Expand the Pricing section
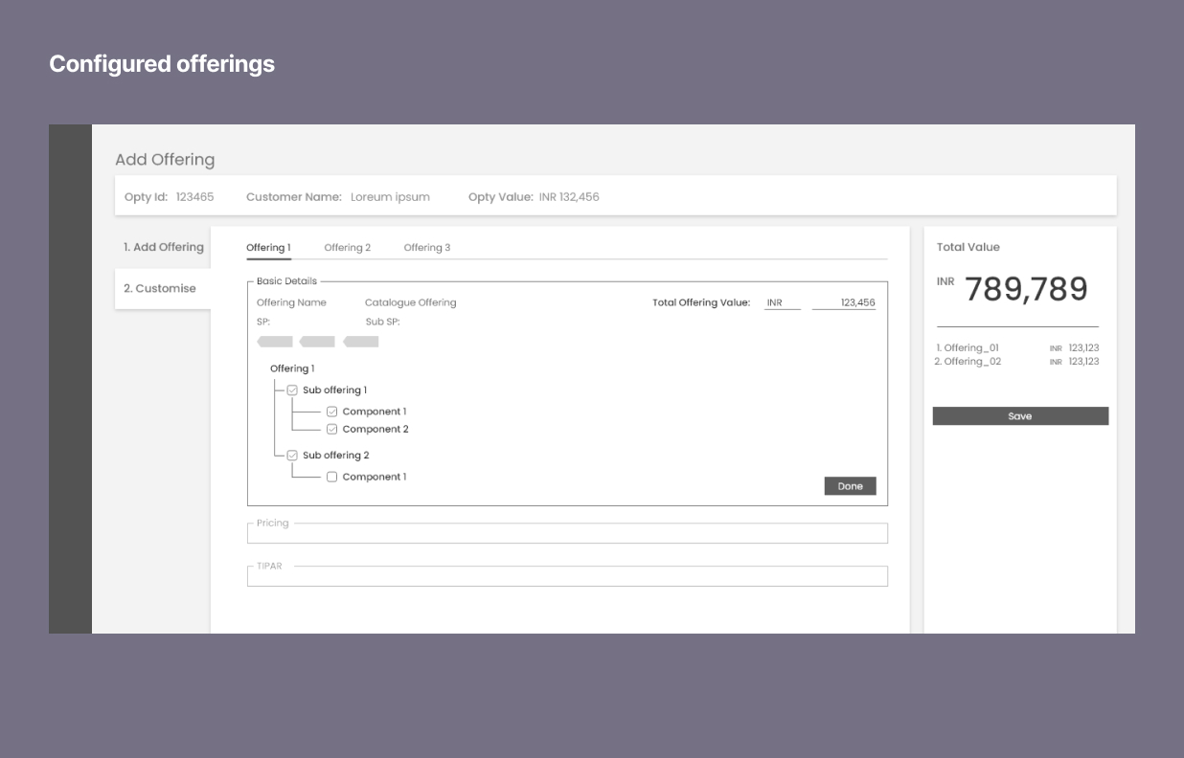Image resolution: width=1184 pixels, height=758 pixels. pos(567,533)
